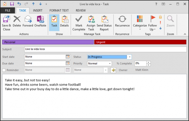Click the line 'Take it easy, but not too easy!'
Image resolution: width=189 pixels, height=121 pixels.
pos(27,80)
